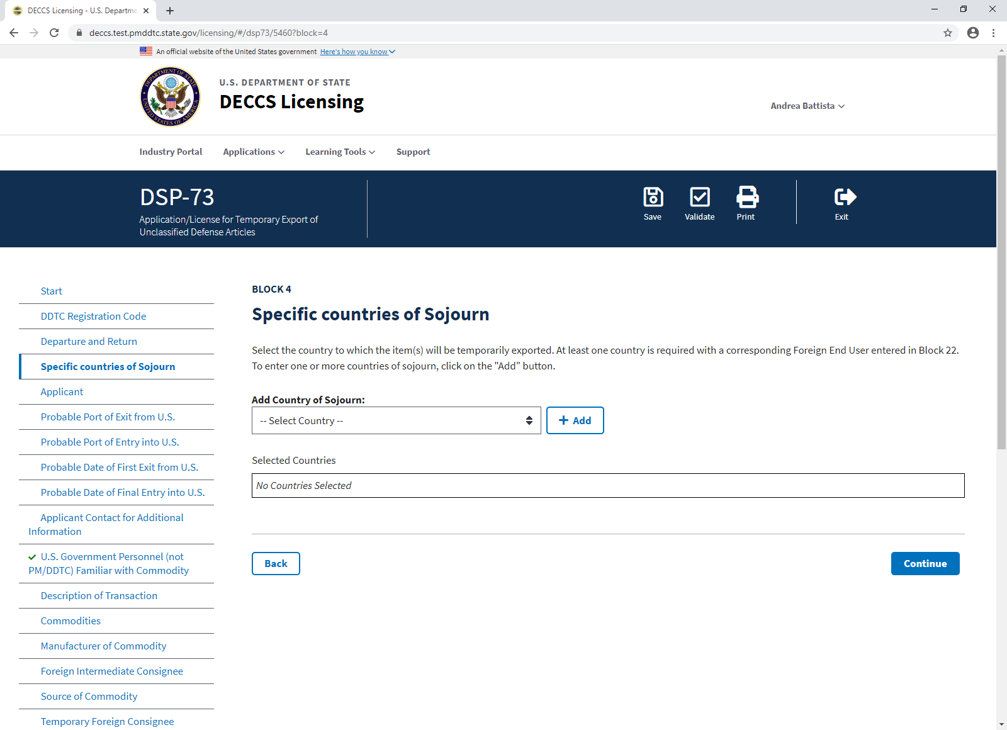Open Foreign Intermediate Consignee section
The width and height of the screenshot is (1007, 730).
112,671
